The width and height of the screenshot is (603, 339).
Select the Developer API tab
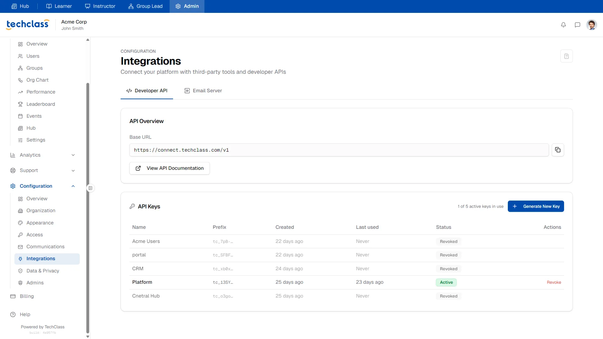click(x=147, y=91)
